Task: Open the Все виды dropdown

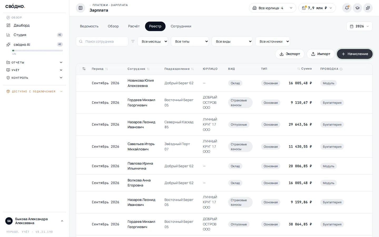Action: coord(232,41)
